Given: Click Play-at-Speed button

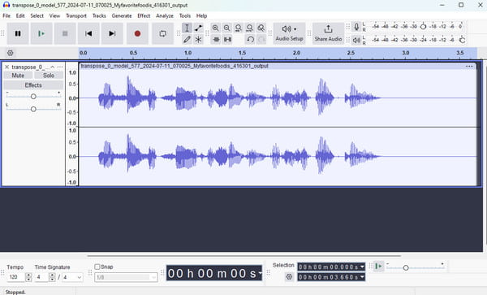Looking at the screenshot, I should point(378,266).
